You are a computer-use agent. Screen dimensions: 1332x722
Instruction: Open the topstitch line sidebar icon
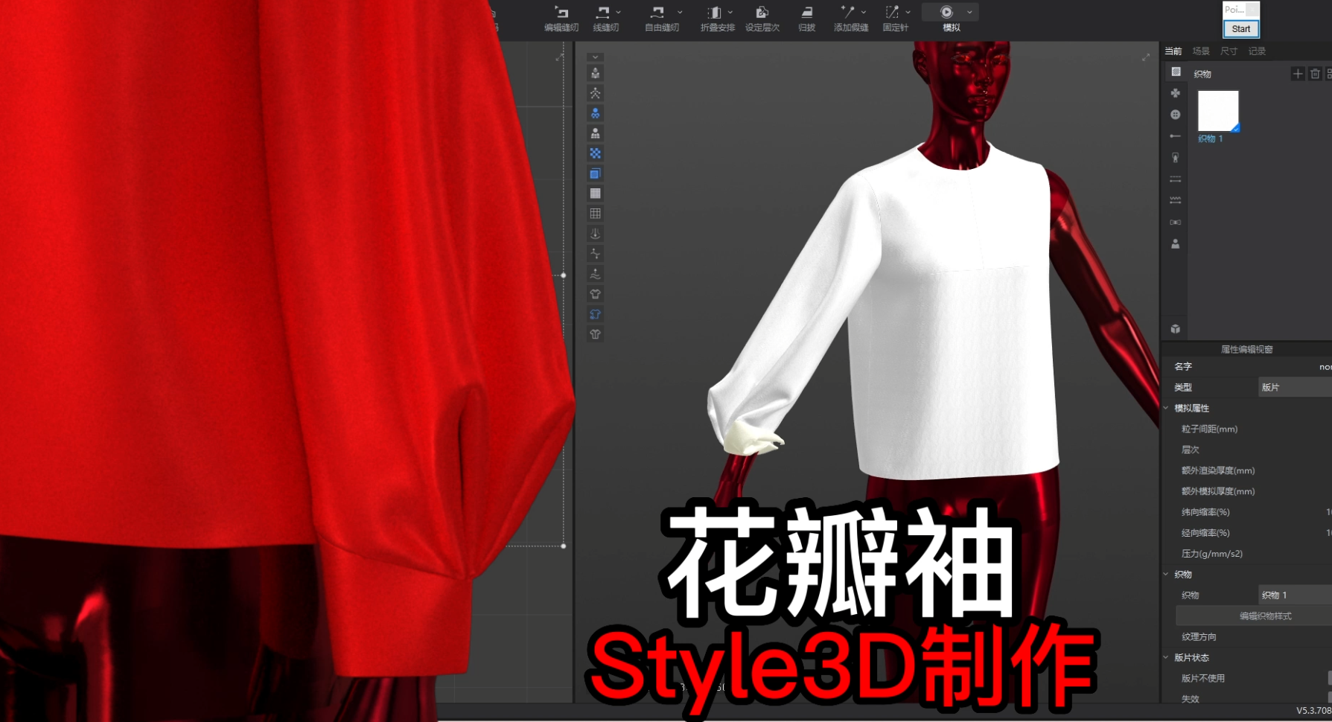click(x=1176, y=179)
